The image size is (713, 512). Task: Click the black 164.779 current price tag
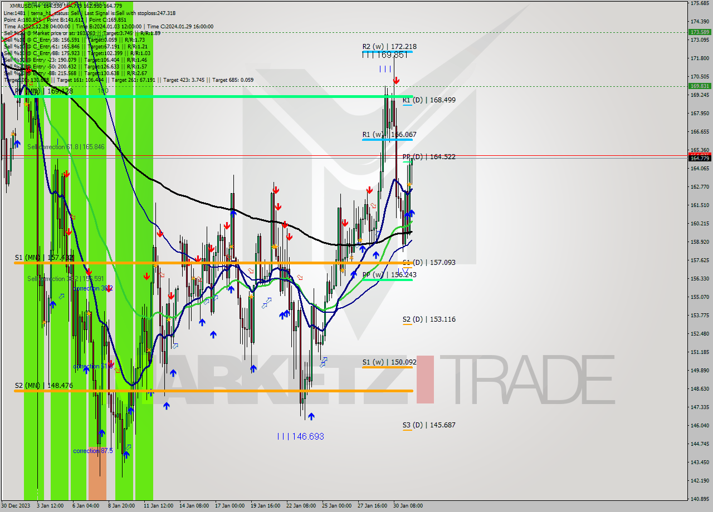click(700, 159)
